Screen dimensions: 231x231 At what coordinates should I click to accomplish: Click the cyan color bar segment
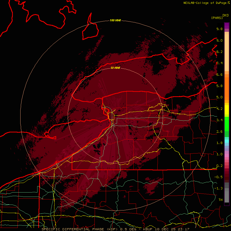(x=227, y=141)
